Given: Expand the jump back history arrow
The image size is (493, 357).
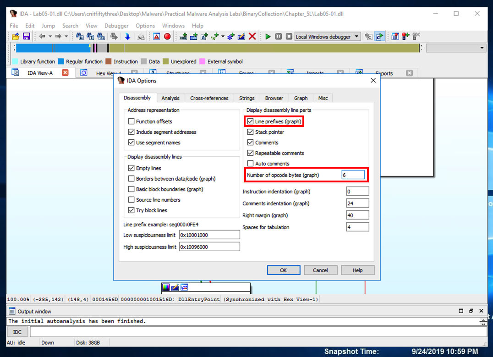Looking at the screenshot, I should [50, 37].
